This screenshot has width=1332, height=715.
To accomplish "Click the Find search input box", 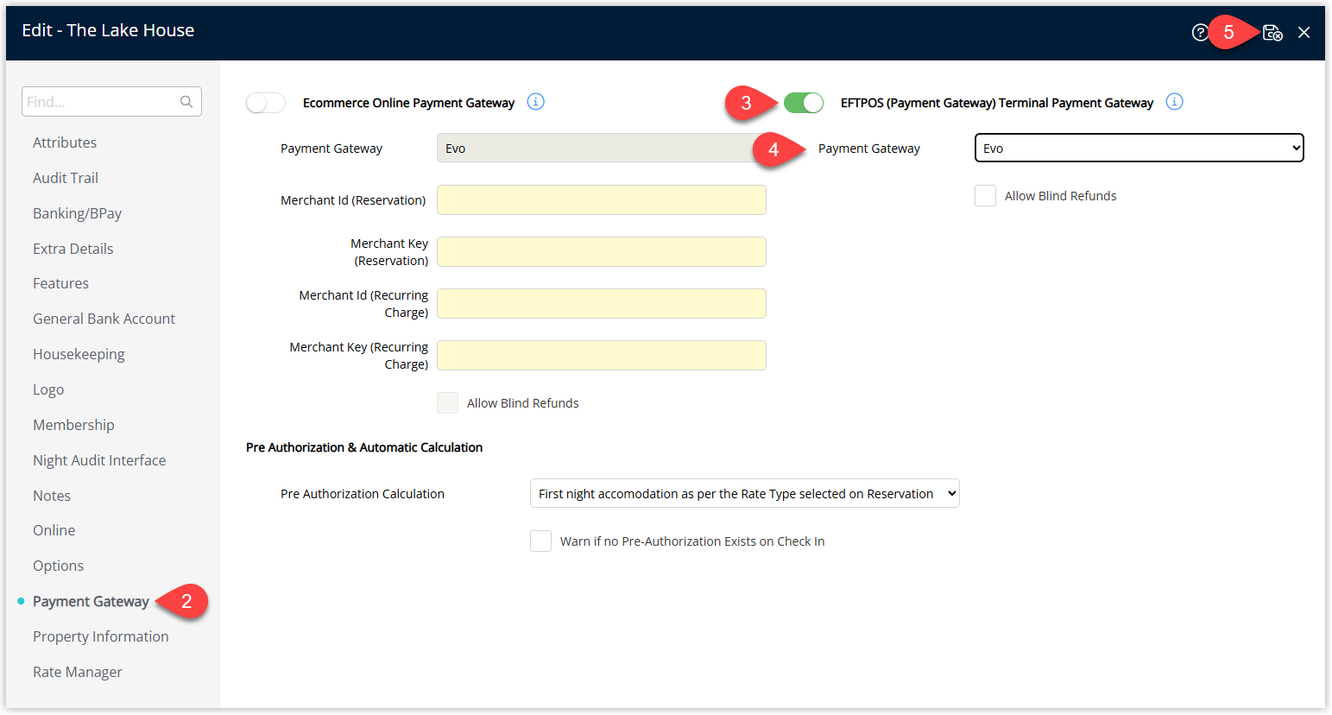I will click(99, 102).
